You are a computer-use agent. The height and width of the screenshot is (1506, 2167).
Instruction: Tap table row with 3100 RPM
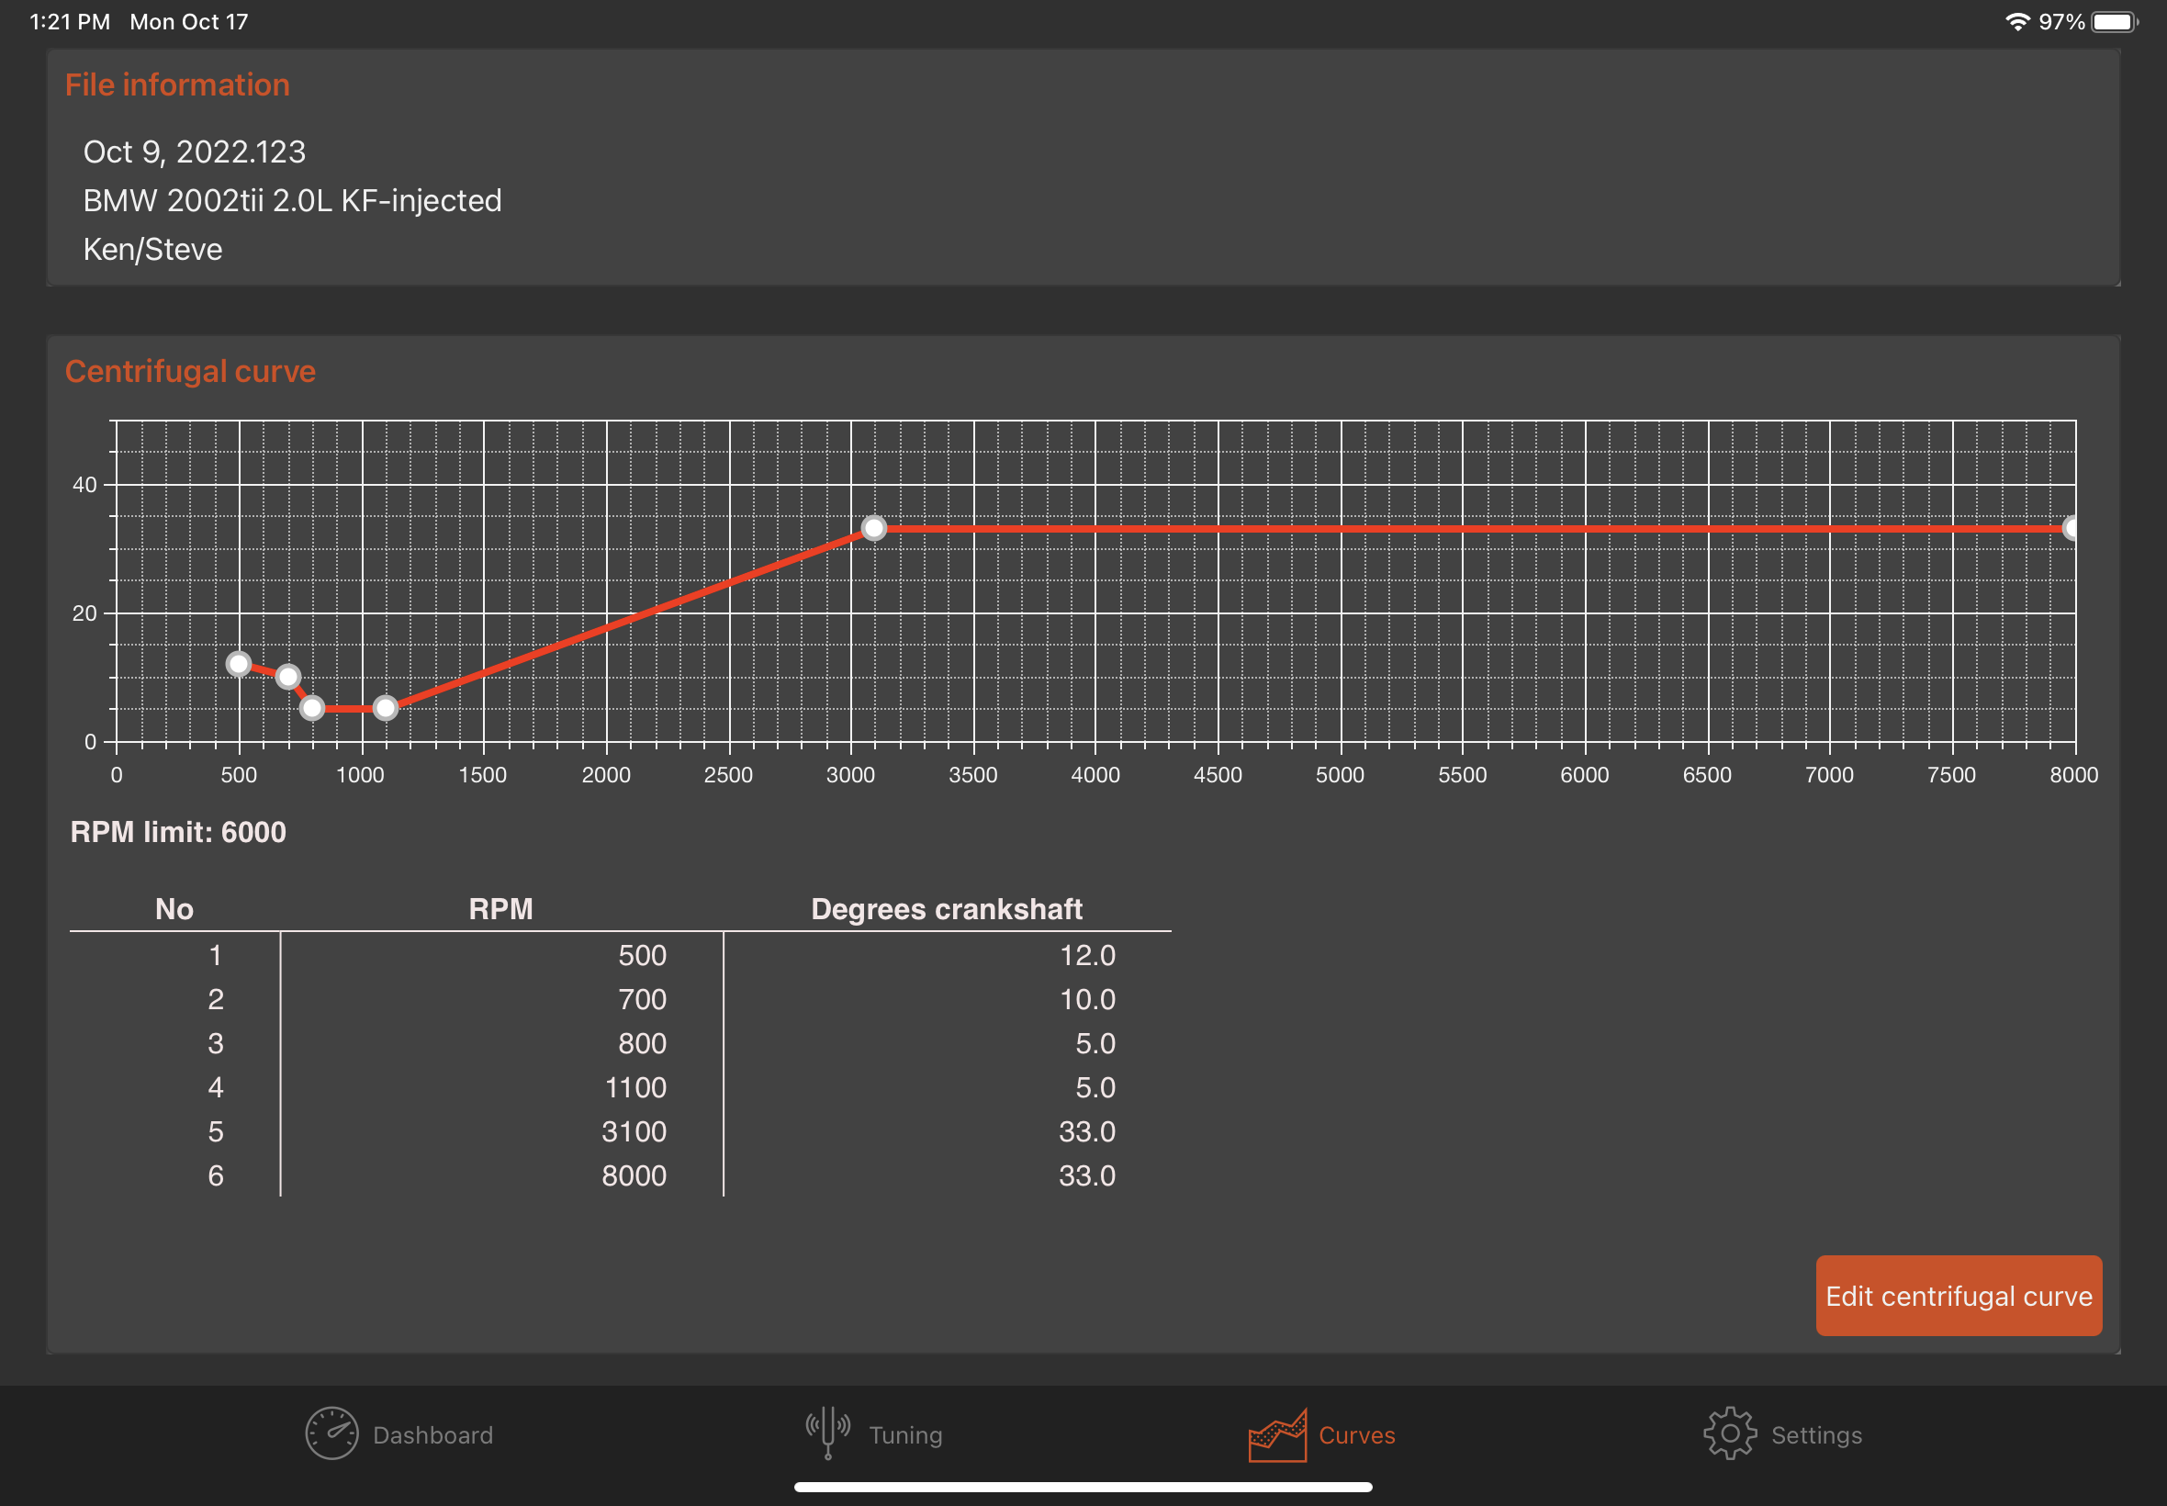[633, 1131]
